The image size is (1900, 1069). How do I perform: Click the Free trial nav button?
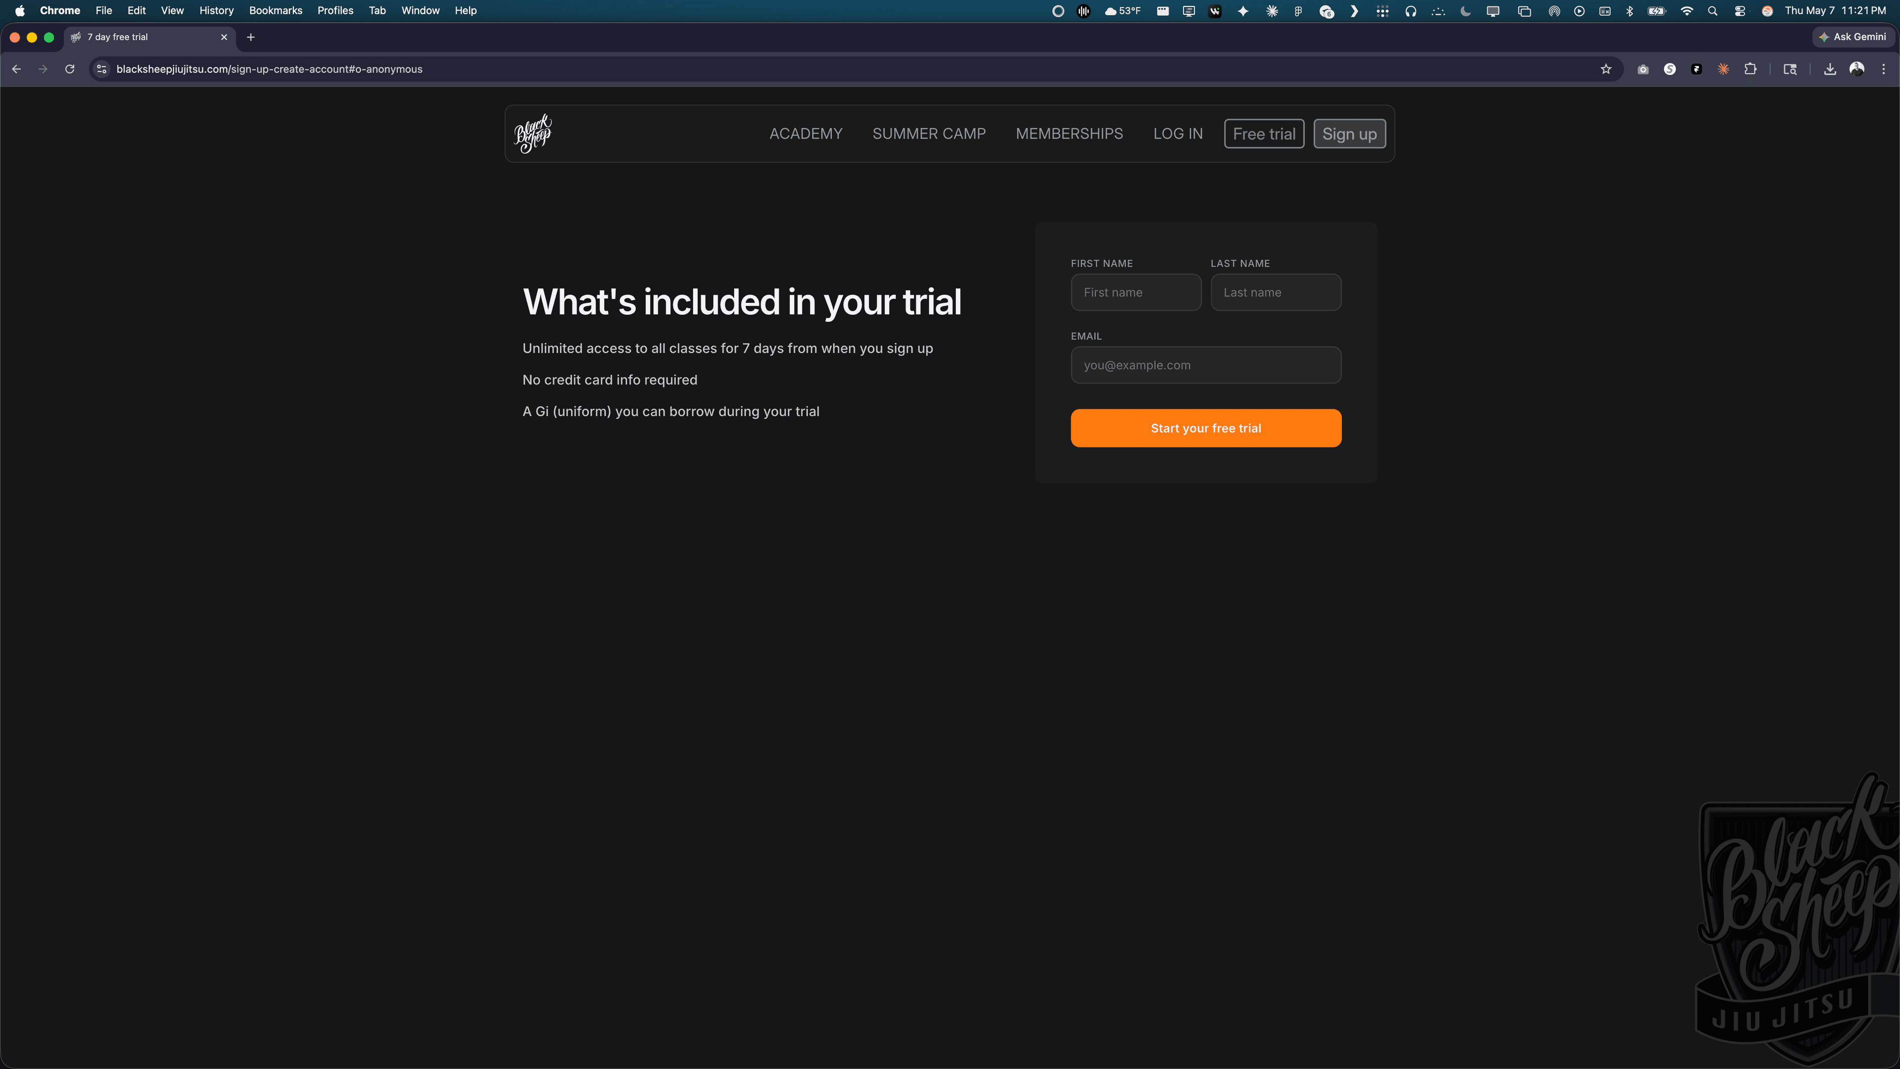pyautogui.click(x=1264, y=134)
